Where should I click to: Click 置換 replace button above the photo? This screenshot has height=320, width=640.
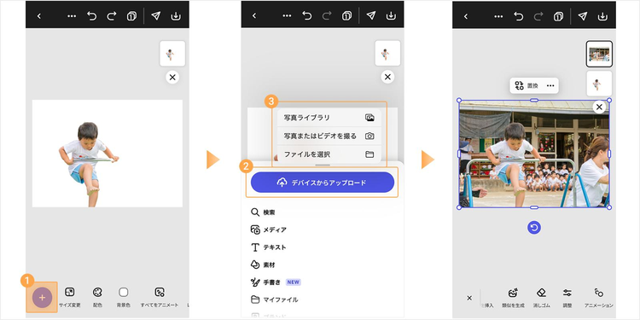point(527,85)
